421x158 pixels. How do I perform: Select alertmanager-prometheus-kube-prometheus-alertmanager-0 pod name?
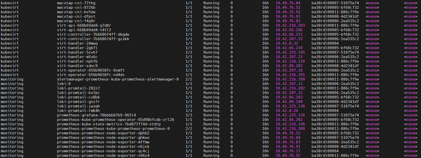click(x=118, y=79)
